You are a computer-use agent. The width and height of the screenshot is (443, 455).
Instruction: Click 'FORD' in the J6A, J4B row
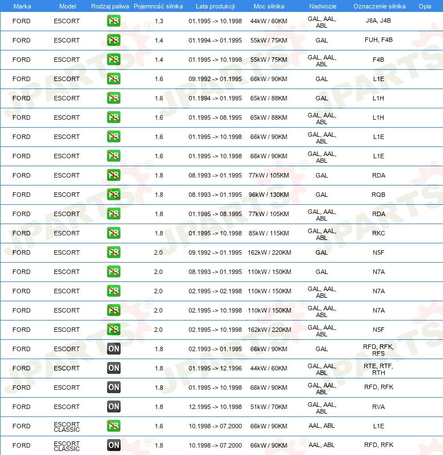pyautogui.click(x=22, y=21)
